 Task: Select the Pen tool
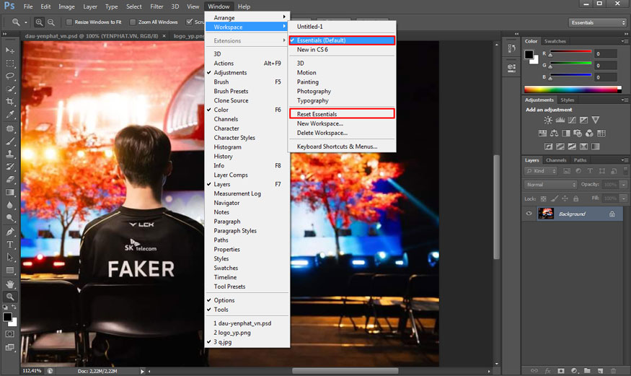coord(10,232)
